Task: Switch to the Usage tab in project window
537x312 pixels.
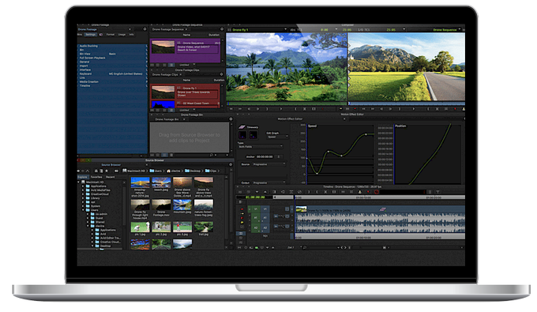Action: (x=122, y=35)
